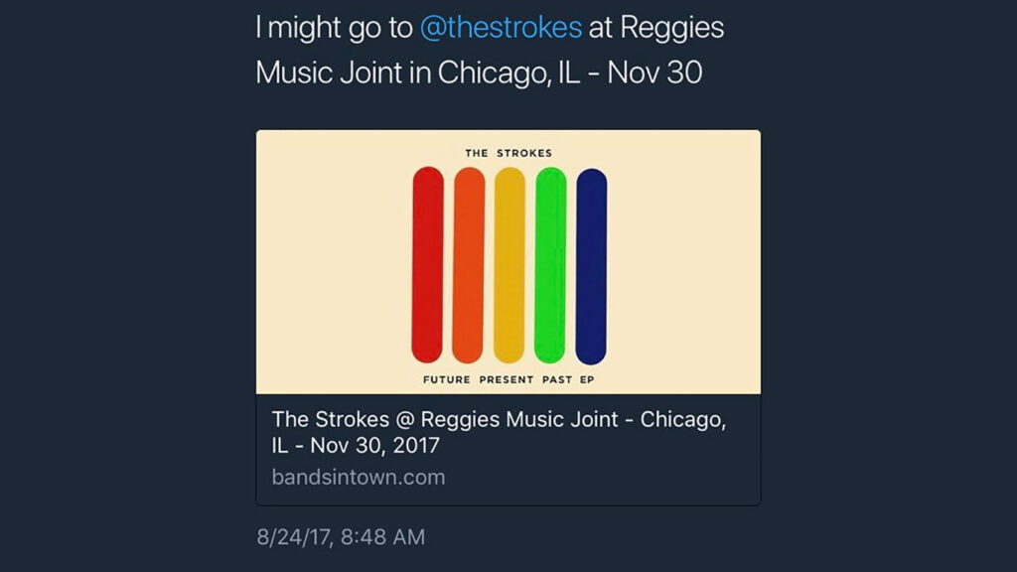Click "IL - Nov 30, 2017" in the card title
This screenshot has width=1017, height=572.
coord(356,446)
